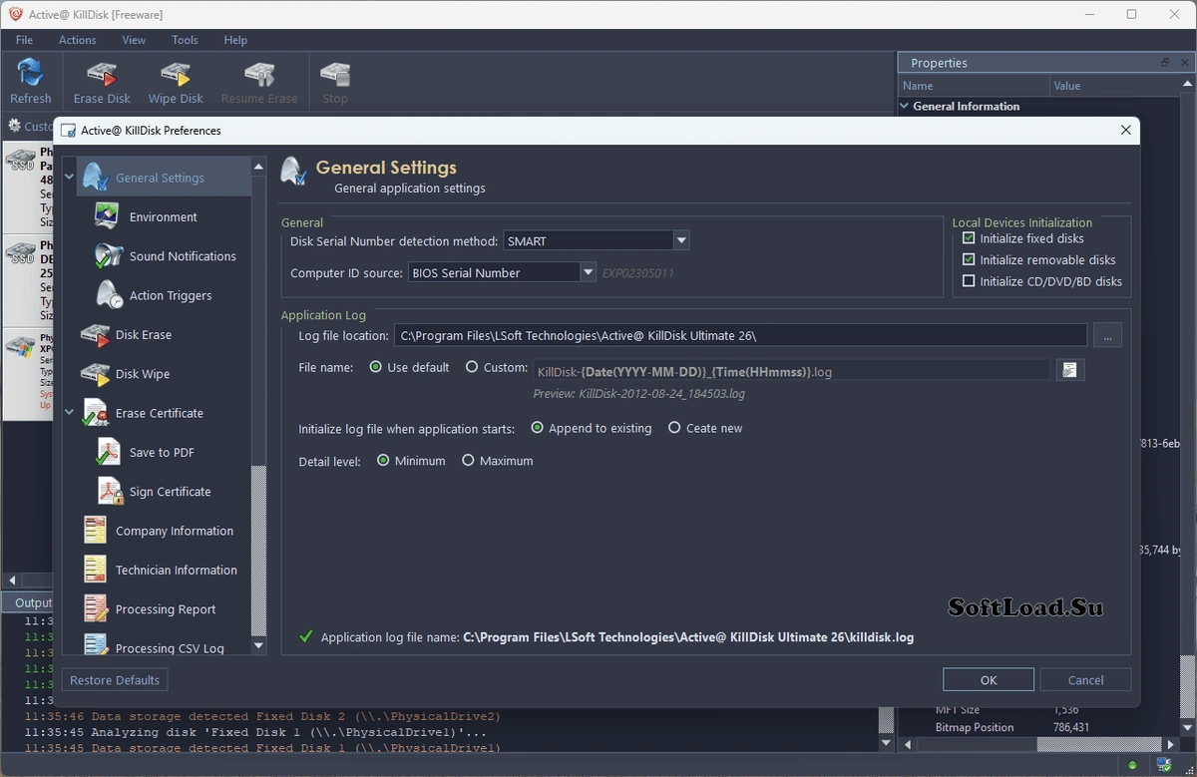1197x777 pixels.
Task: Open the Disk Wipe preferences icon
Action: (x=96, y=374)
